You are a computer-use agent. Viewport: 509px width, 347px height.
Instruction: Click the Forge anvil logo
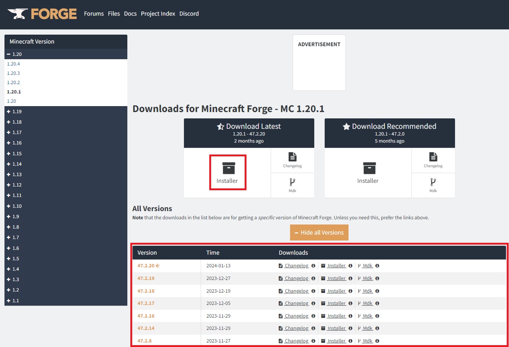pos(42,14)
